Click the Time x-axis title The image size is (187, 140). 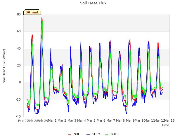pyautogui.click(x=165, y=125)
